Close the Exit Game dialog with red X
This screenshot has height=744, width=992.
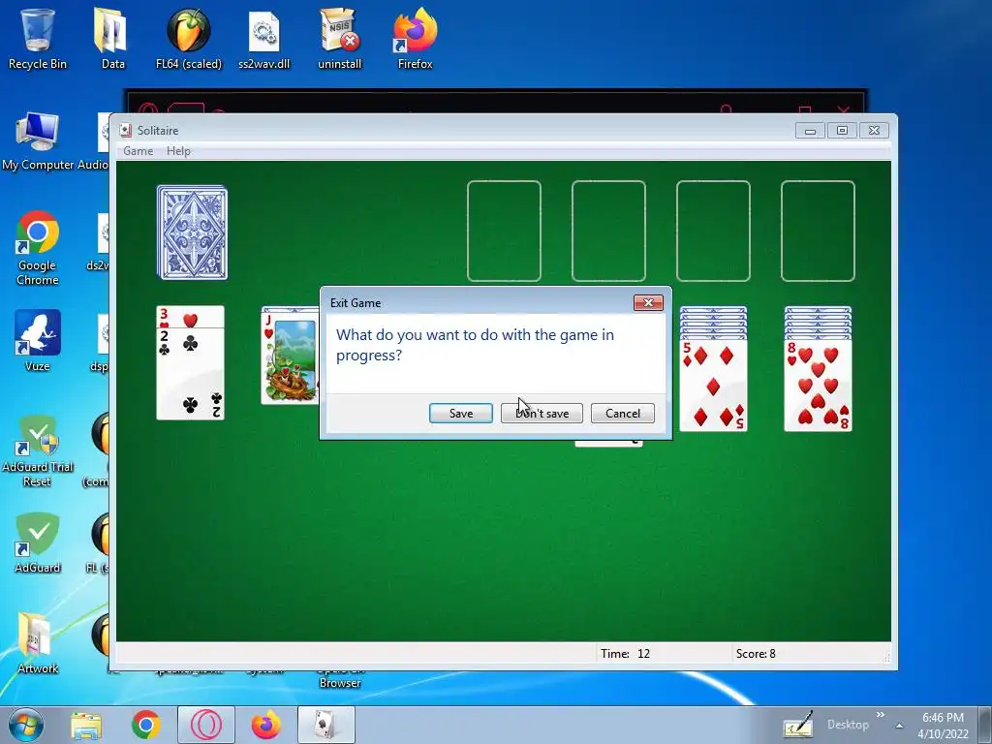pyautogui.click(x=648, y=302)
